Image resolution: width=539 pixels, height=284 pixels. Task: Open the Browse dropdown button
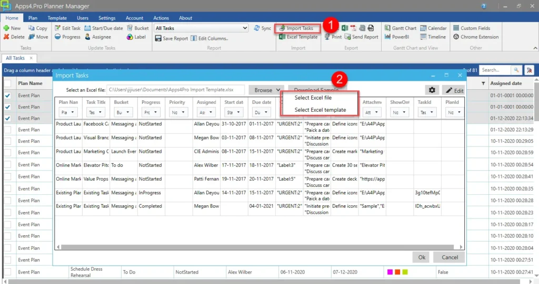tap(267, 90)
